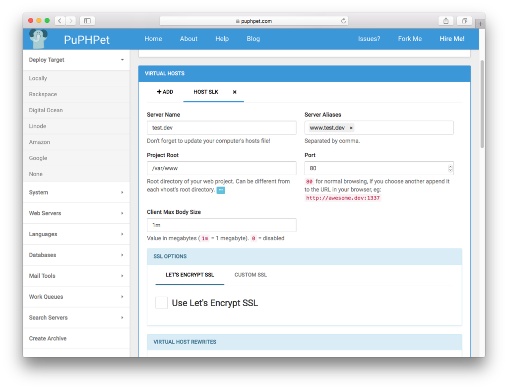Click the SSL Options section header
This screenshot has width=508, height=390.
point(304,257)
